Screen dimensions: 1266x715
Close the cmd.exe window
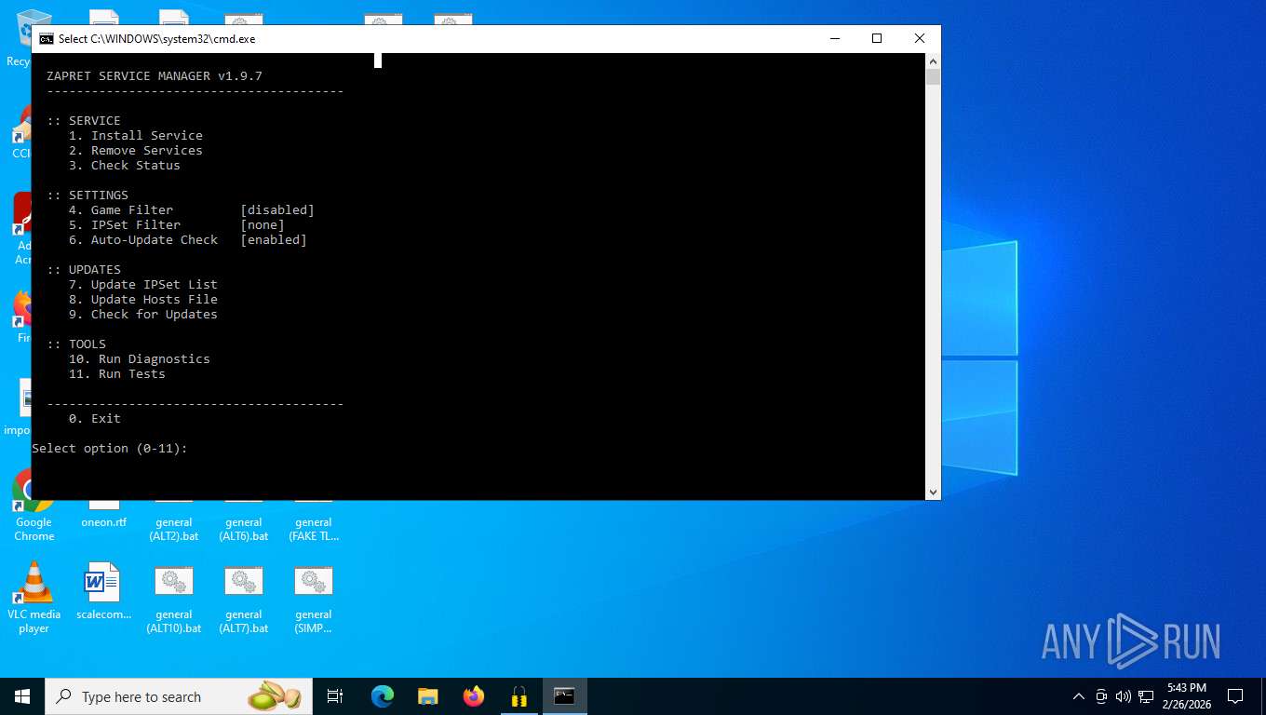pyautogui.click(x=920, y=39)
